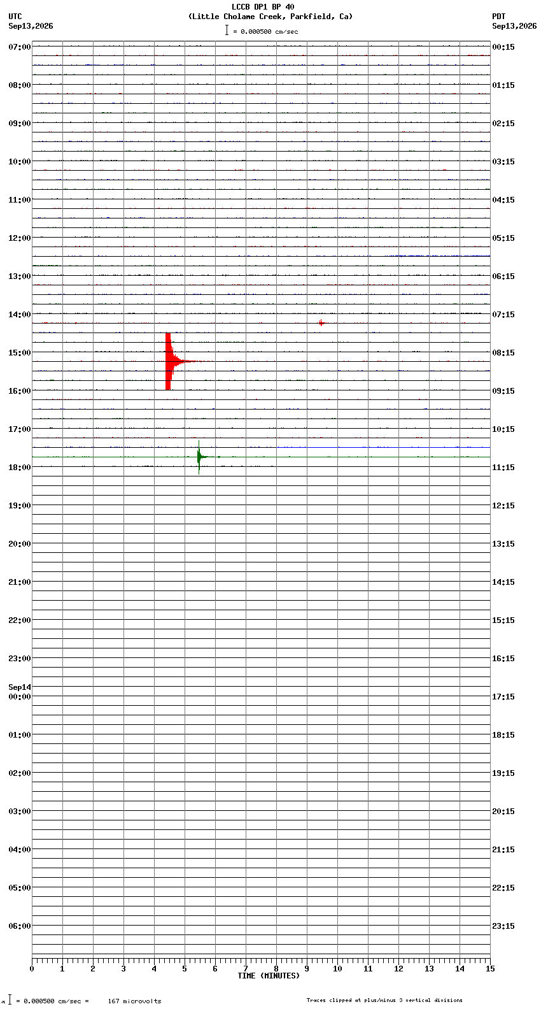The height and width of the screenshot is (1009, 541).
Task: Click the 15 minute axis tick label
Action: 490,969
